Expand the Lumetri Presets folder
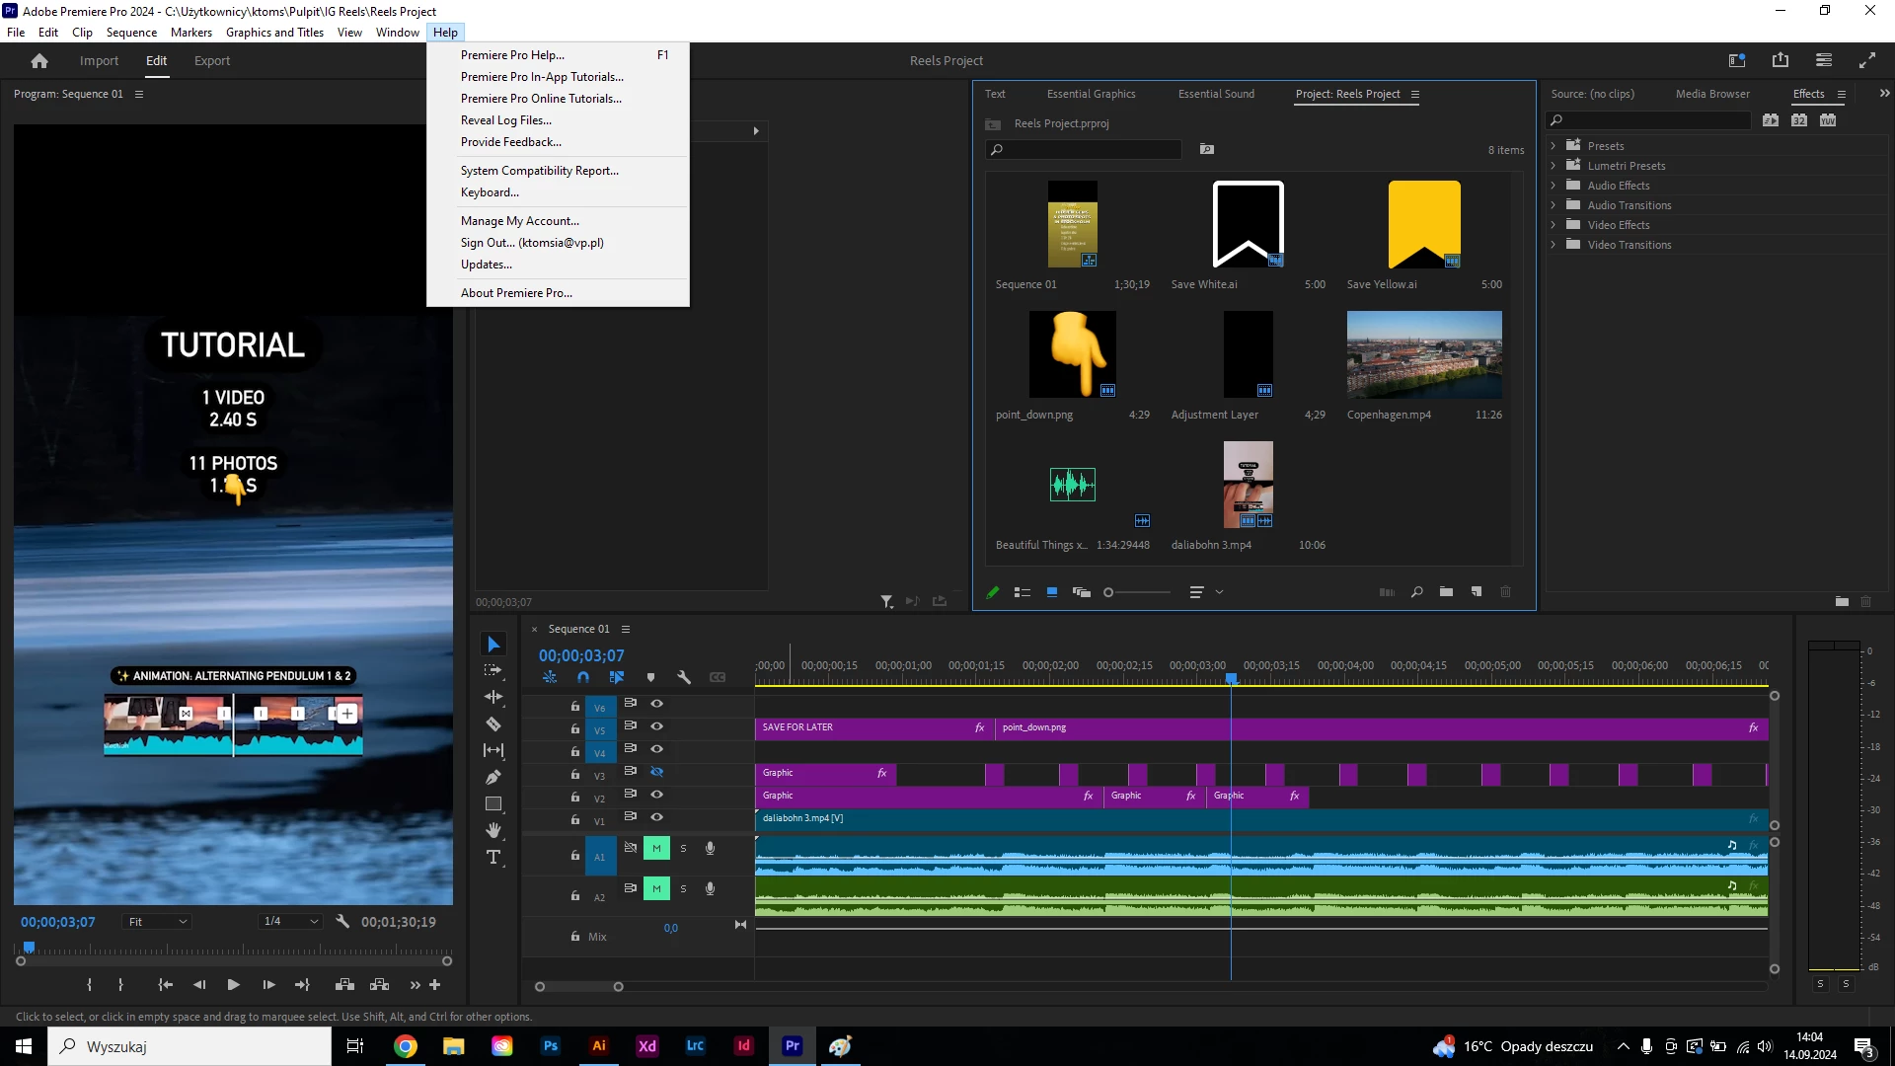Screen dimensions: 1895x1066 (1554, 166)
